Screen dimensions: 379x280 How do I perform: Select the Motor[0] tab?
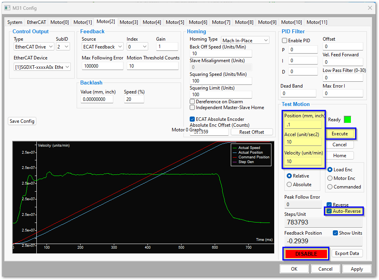click(x=59, y=22)
